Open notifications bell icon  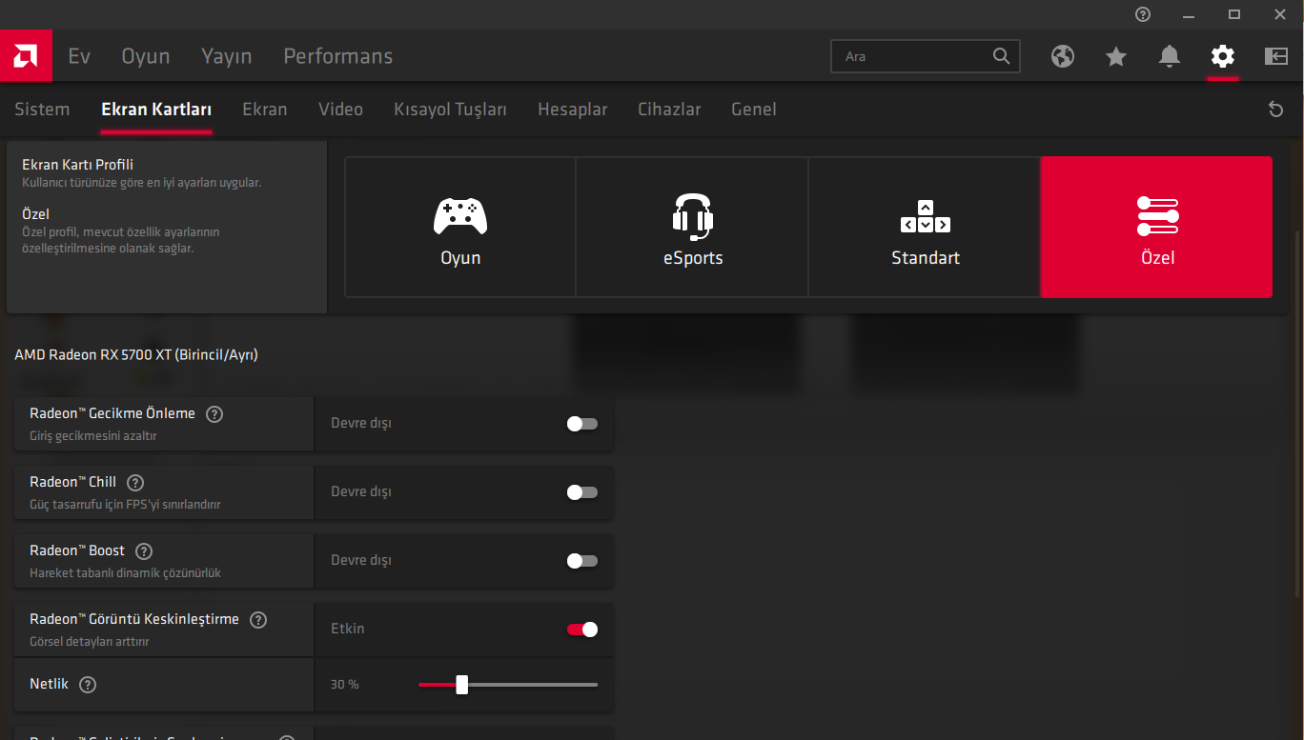1170,56
